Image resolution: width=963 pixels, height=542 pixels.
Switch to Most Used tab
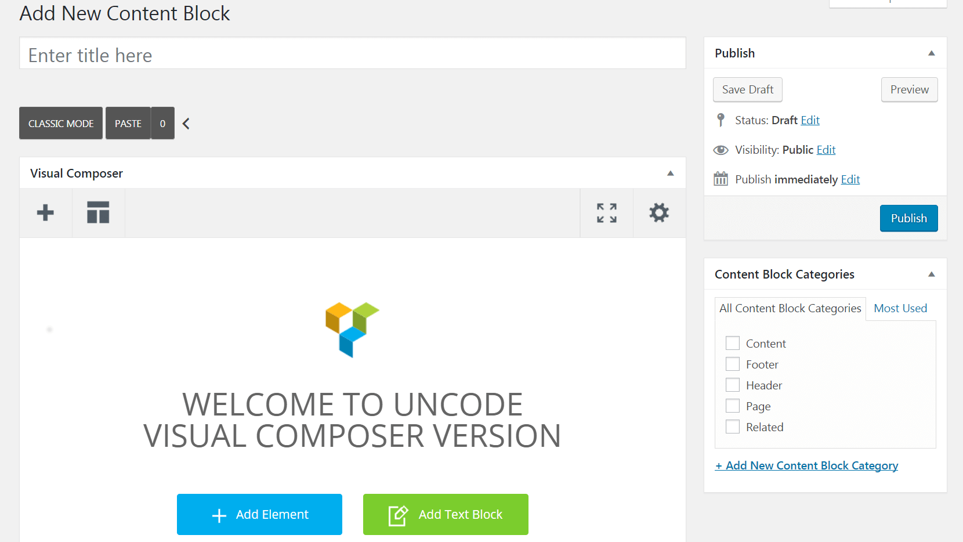pyautogui.click(x=900, y=308)
